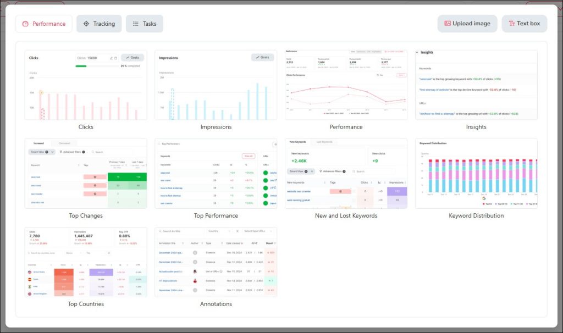
Task: Click the Upload image picture icon
Action: (x=448, y=23)
